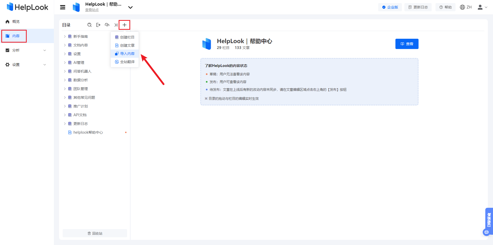Viewport: 493px width, 245px height.
Task: Open the chat support bubble icon
Action: [x=486, y=232]
